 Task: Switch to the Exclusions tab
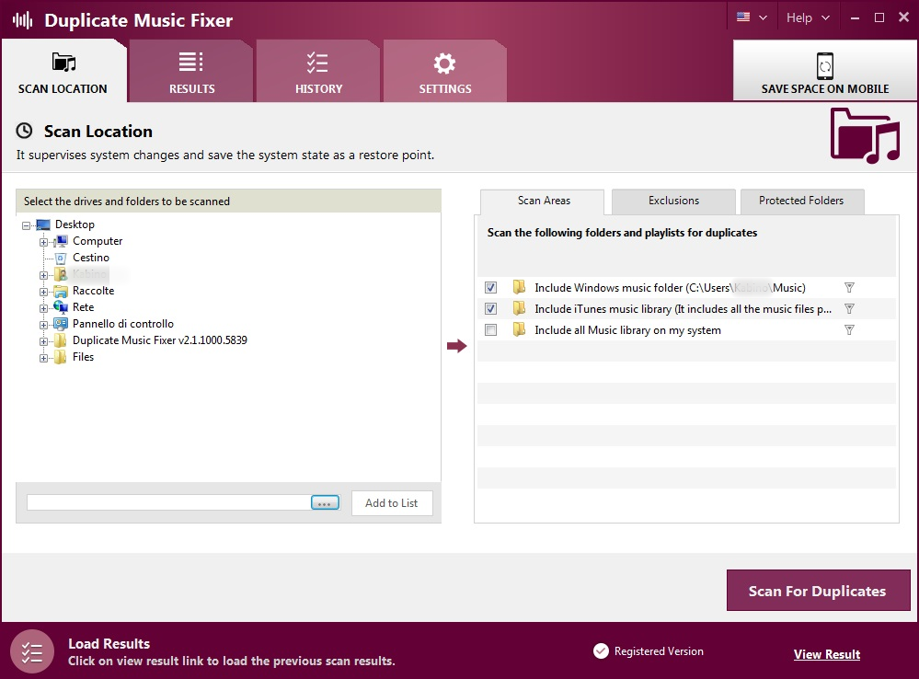point(673,201)
